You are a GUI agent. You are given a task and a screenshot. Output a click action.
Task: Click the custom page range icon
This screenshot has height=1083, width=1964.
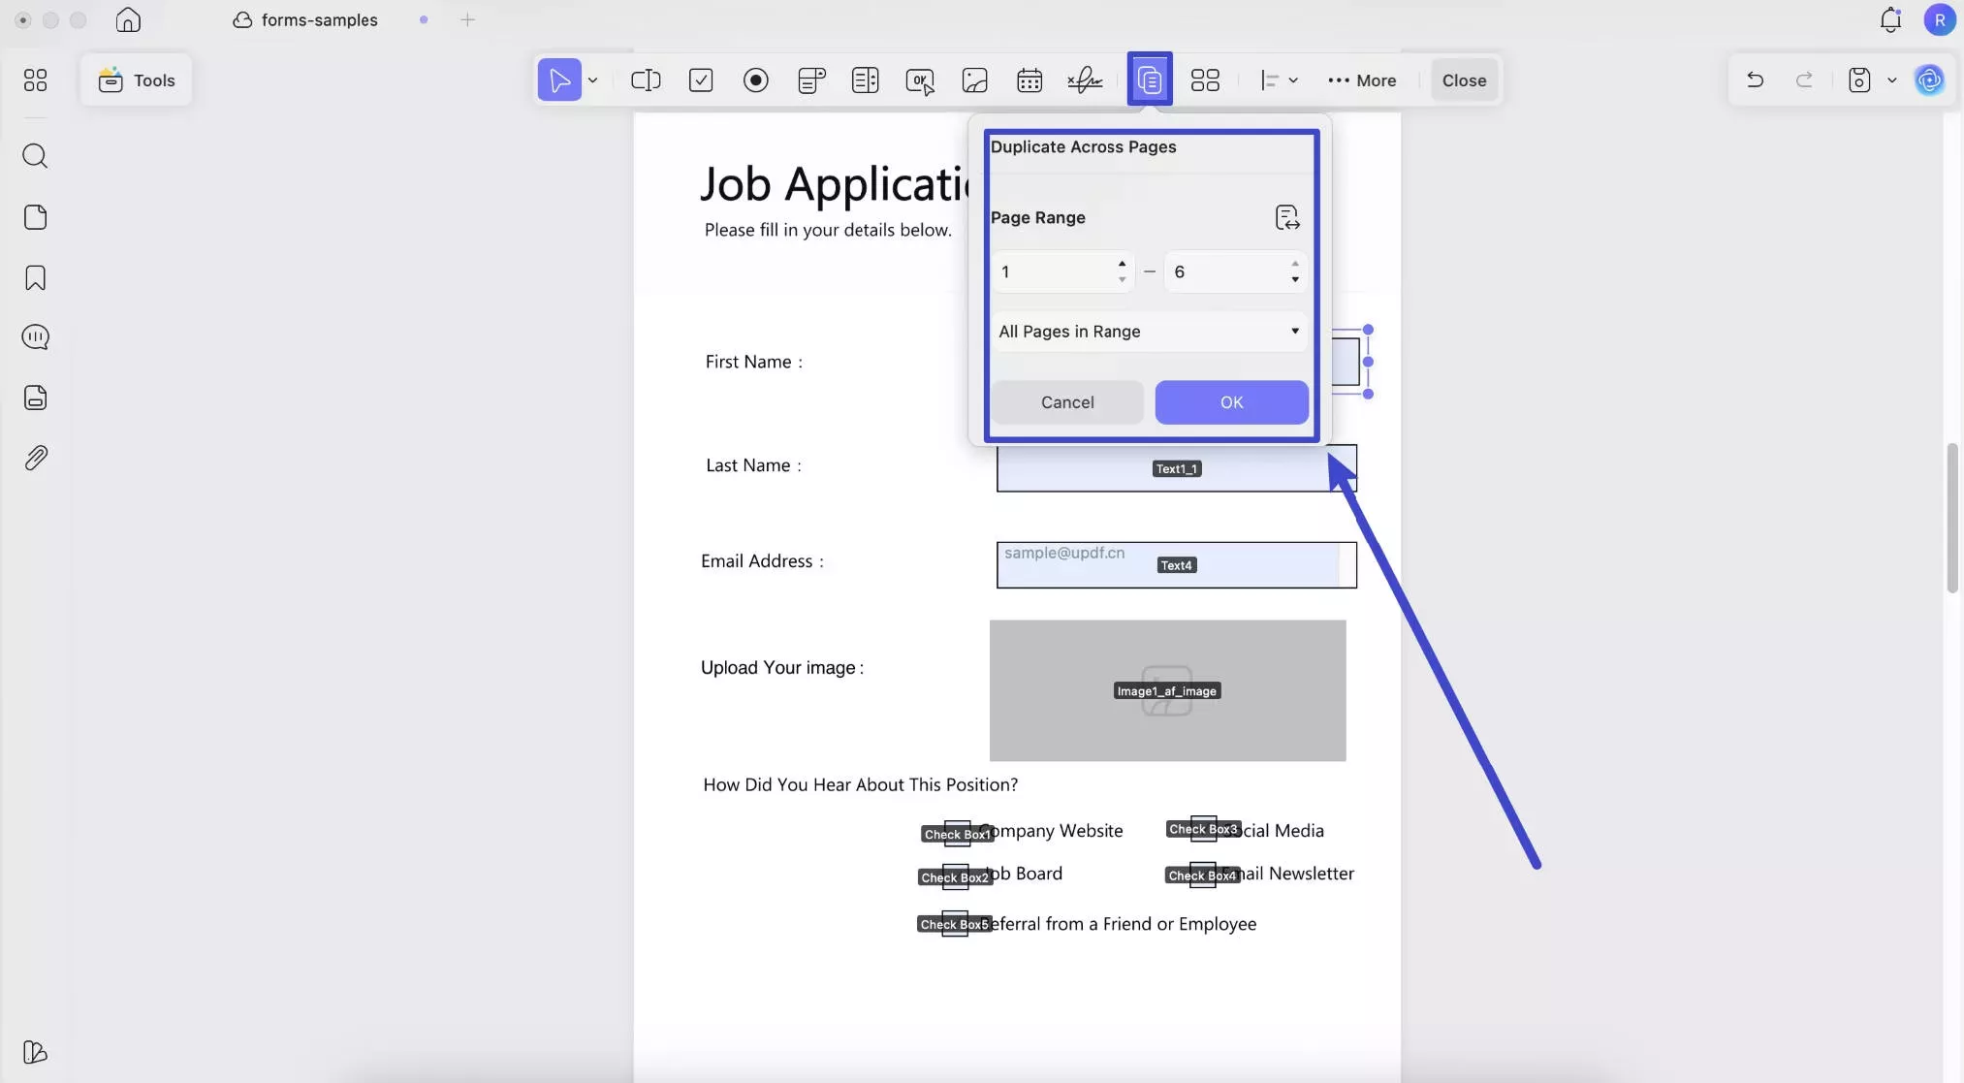1287,217
